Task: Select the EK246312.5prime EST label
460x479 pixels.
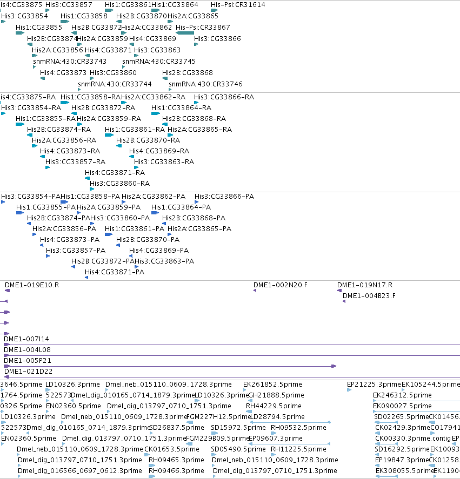Action: (402, 395)
